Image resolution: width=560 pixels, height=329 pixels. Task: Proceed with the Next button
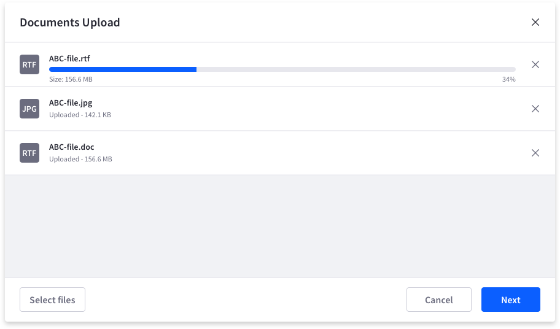[x=510, y=300]
